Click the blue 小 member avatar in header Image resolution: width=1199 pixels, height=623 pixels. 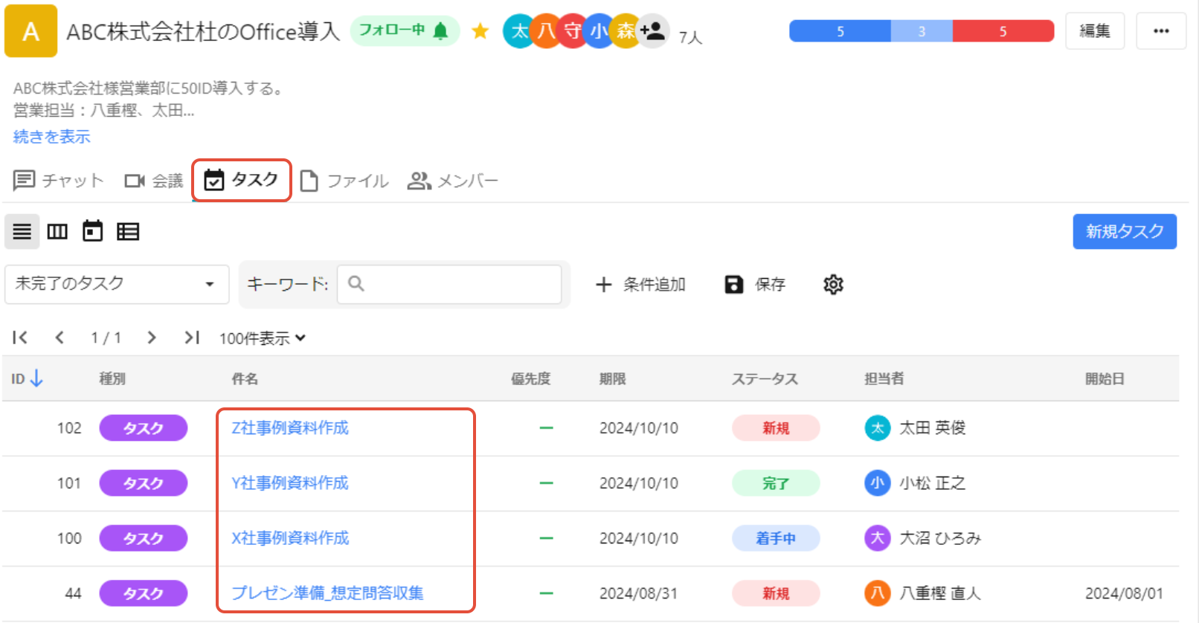click(x=599, y=31)
